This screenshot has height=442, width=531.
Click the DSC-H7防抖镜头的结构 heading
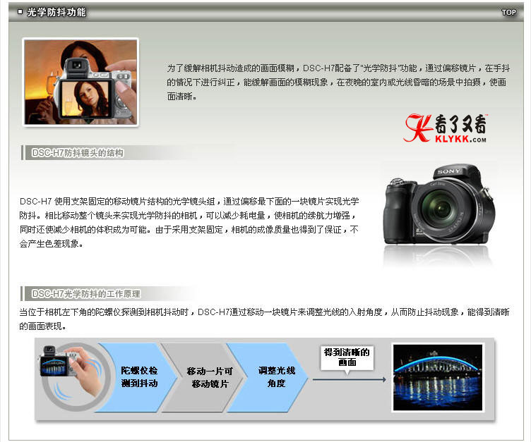pyautogui.click(x=78, y=153)
